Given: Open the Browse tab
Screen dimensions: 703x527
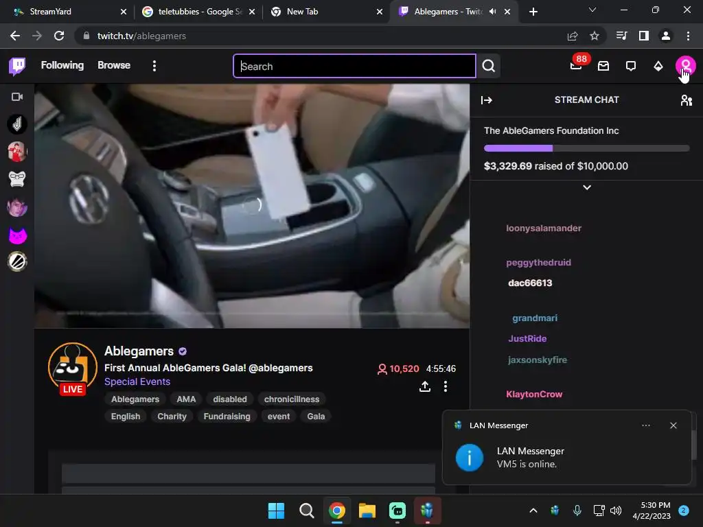Looking at the screenshot, I should pyautogui.click(x=114, y=65).
